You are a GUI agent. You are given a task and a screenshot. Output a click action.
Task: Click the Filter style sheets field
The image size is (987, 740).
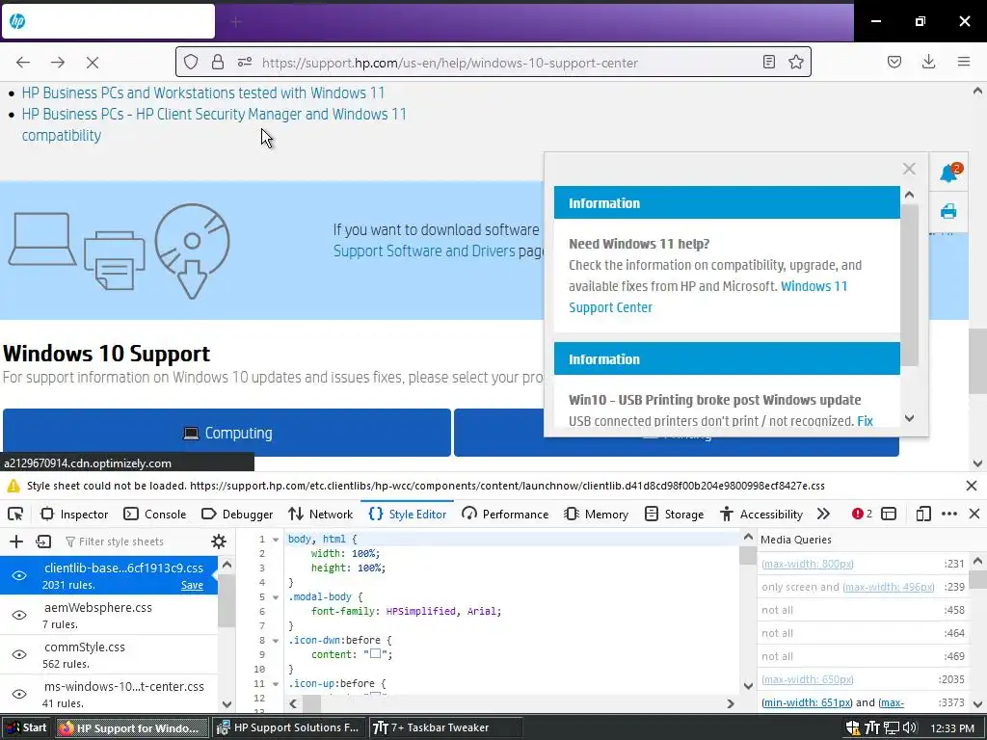click(x=135, y=542)
